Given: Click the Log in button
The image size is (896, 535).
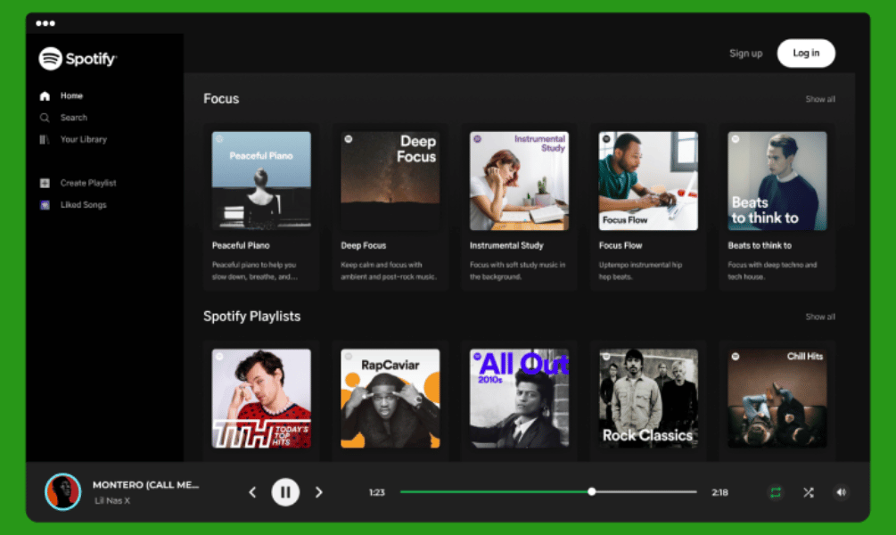Looking at the screenshot, I should pyautogui.click(x=806, y=53).
